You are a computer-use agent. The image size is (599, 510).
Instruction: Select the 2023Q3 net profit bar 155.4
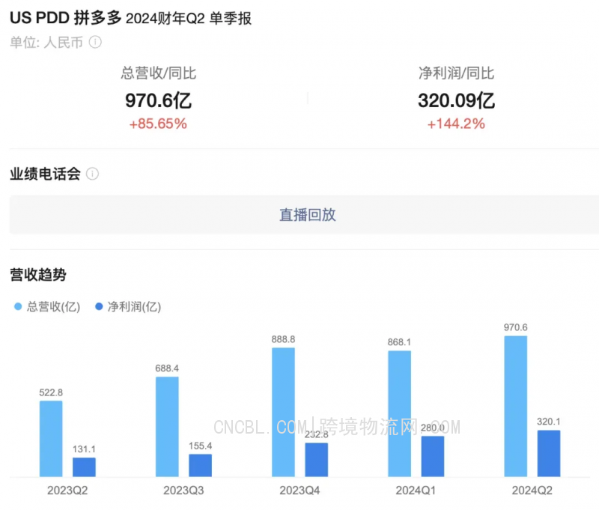(200, 465)
